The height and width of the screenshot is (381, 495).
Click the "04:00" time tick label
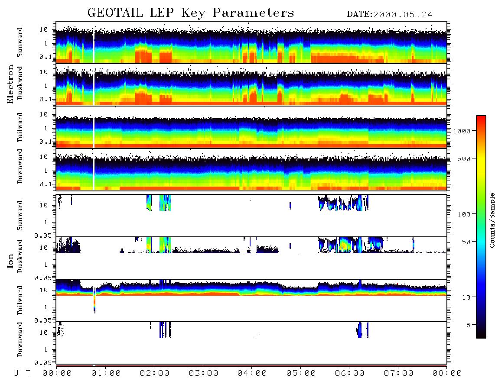252,374
